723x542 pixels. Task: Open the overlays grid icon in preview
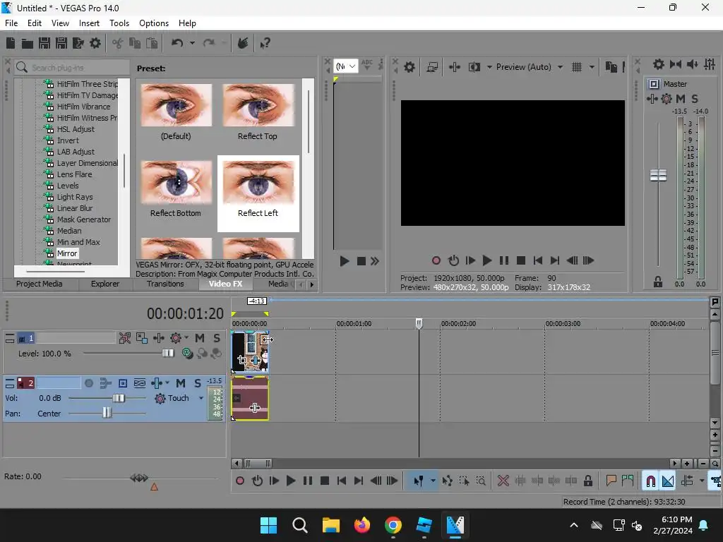tap(577, 67)
